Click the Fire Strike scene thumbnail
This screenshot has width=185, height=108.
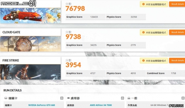pos(30,72)
